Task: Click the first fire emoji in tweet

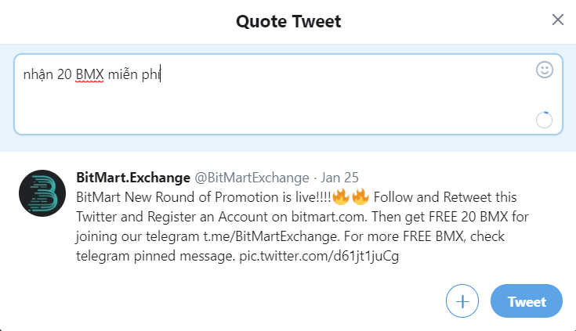Action: [340, 196]
